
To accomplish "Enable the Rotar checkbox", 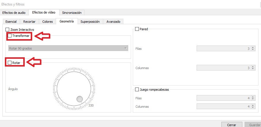I will click(x=10, y=62).
